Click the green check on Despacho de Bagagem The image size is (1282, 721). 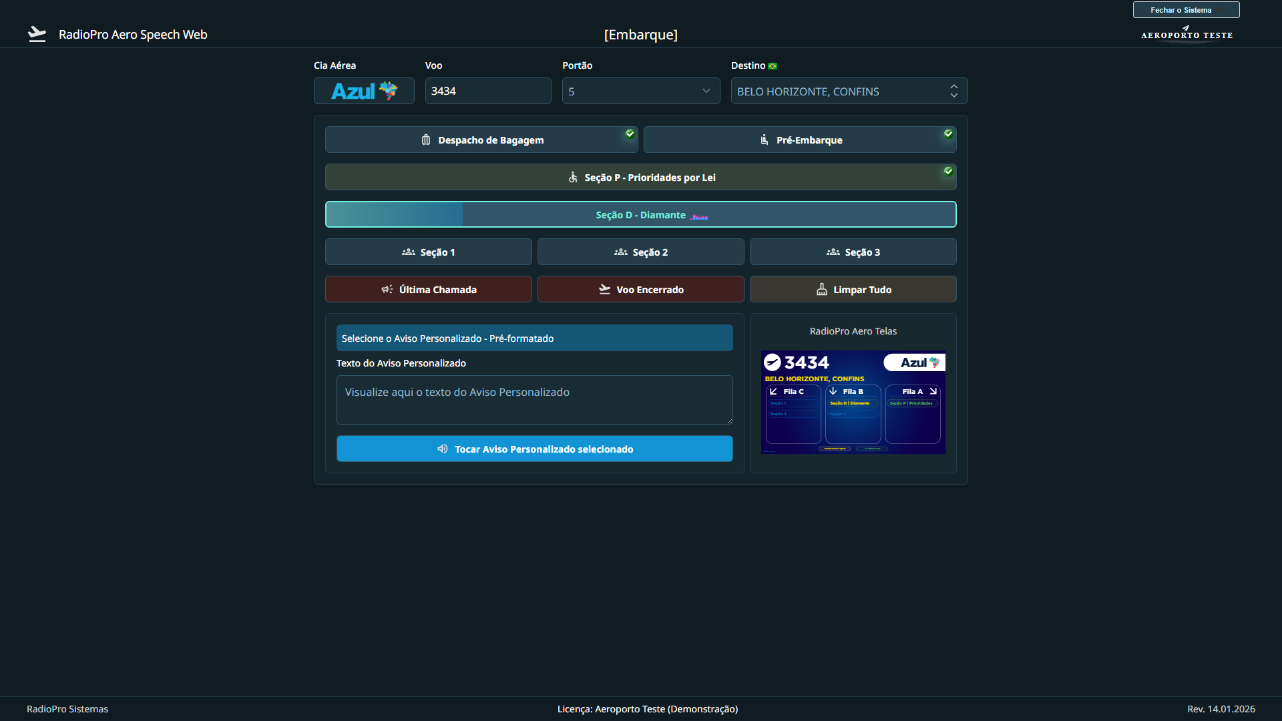pos(630,134)
